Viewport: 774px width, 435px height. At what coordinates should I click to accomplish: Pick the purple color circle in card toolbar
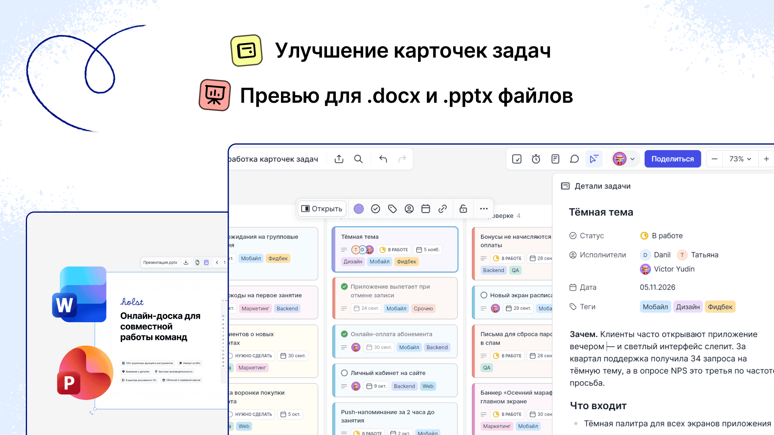[359, 209]
